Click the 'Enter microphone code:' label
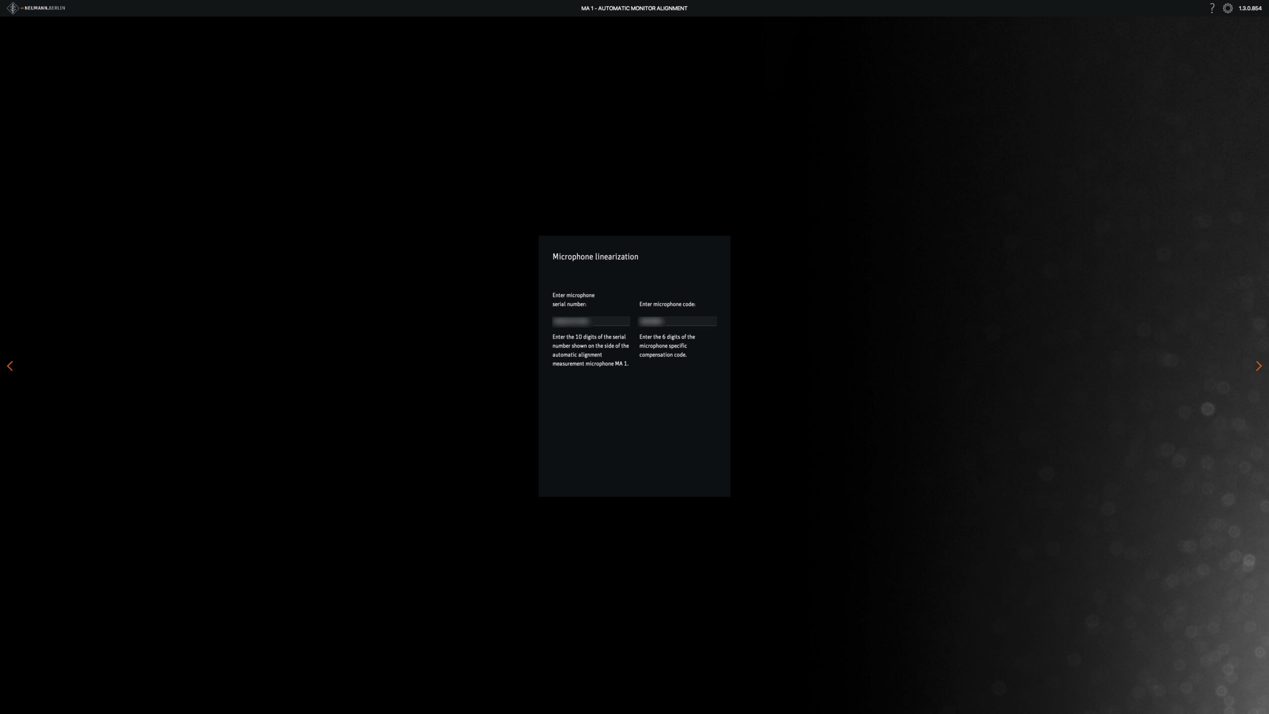Screen dimensions: 1269x714 667,304
